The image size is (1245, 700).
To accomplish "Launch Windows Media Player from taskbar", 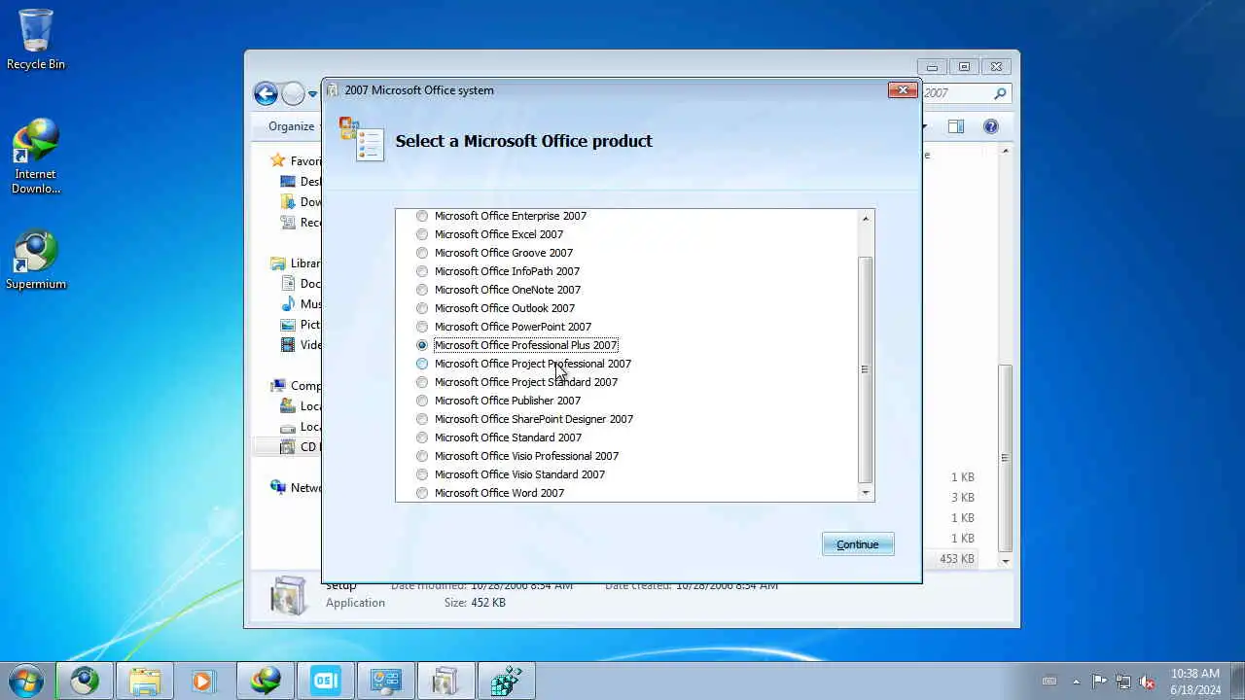I will (x=203, y=682).
